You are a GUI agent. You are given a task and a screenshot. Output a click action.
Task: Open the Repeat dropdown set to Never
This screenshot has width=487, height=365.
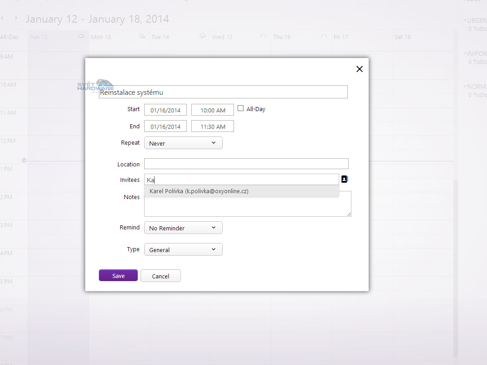[x=183, y=143]
